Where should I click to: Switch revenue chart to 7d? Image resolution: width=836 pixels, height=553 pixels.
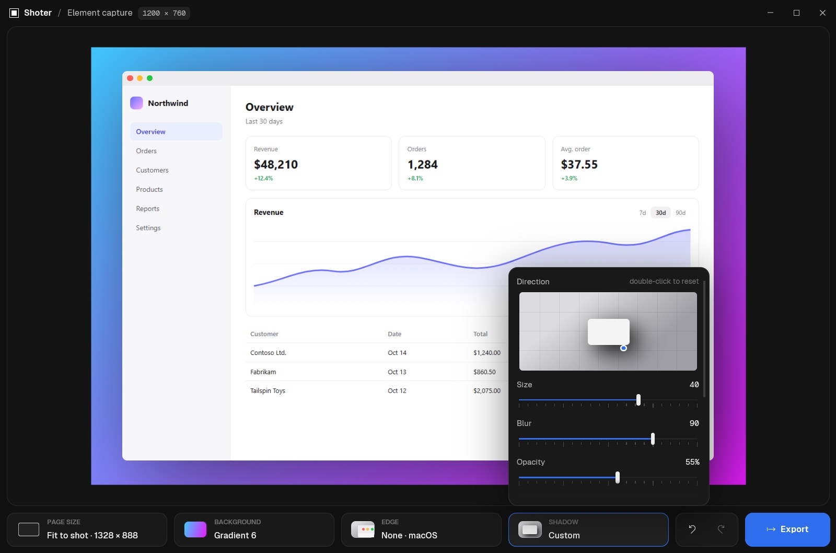643,213
